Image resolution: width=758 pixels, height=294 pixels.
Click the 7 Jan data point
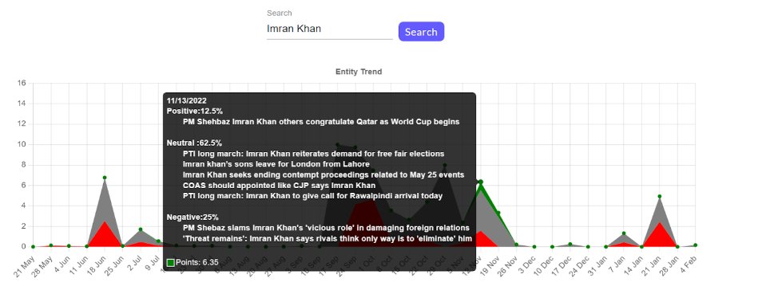(624, 233)
